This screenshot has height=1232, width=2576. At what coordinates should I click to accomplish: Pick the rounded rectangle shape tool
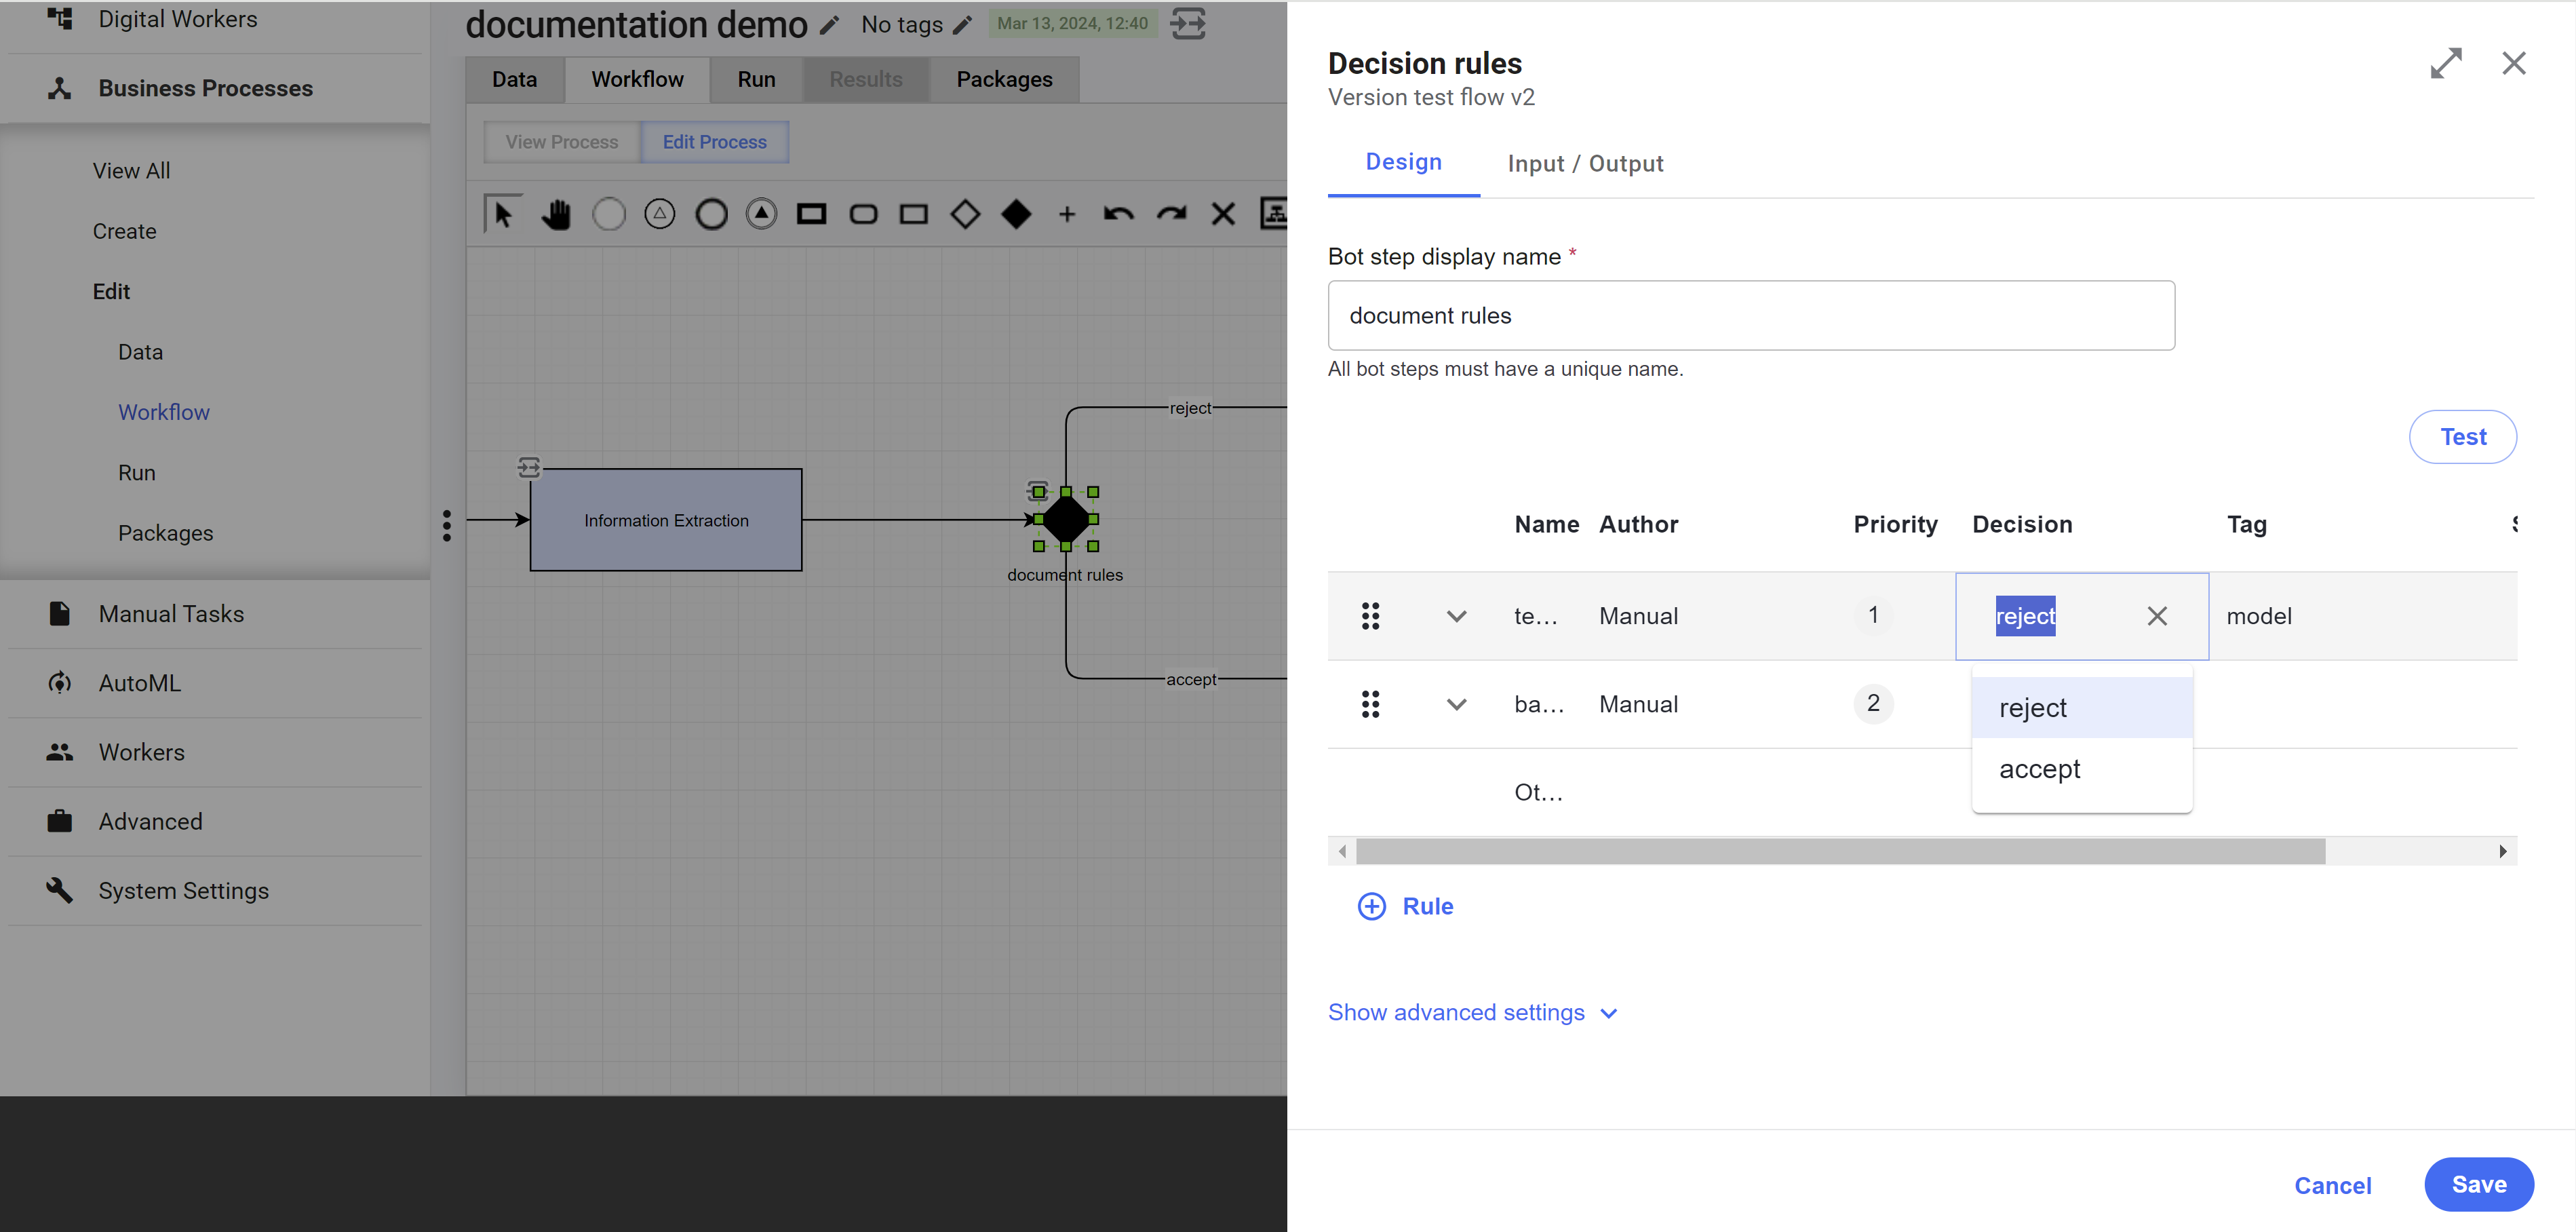click(x=864, y=214)
